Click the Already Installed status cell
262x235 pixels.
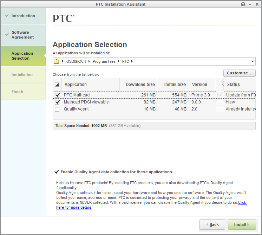(241, 109)
